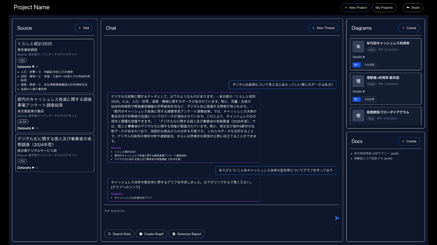Click the XLSX tag on the キャッシュレス survey source
Viewport: 437px width, 245px height.
[x=23, y=122]
